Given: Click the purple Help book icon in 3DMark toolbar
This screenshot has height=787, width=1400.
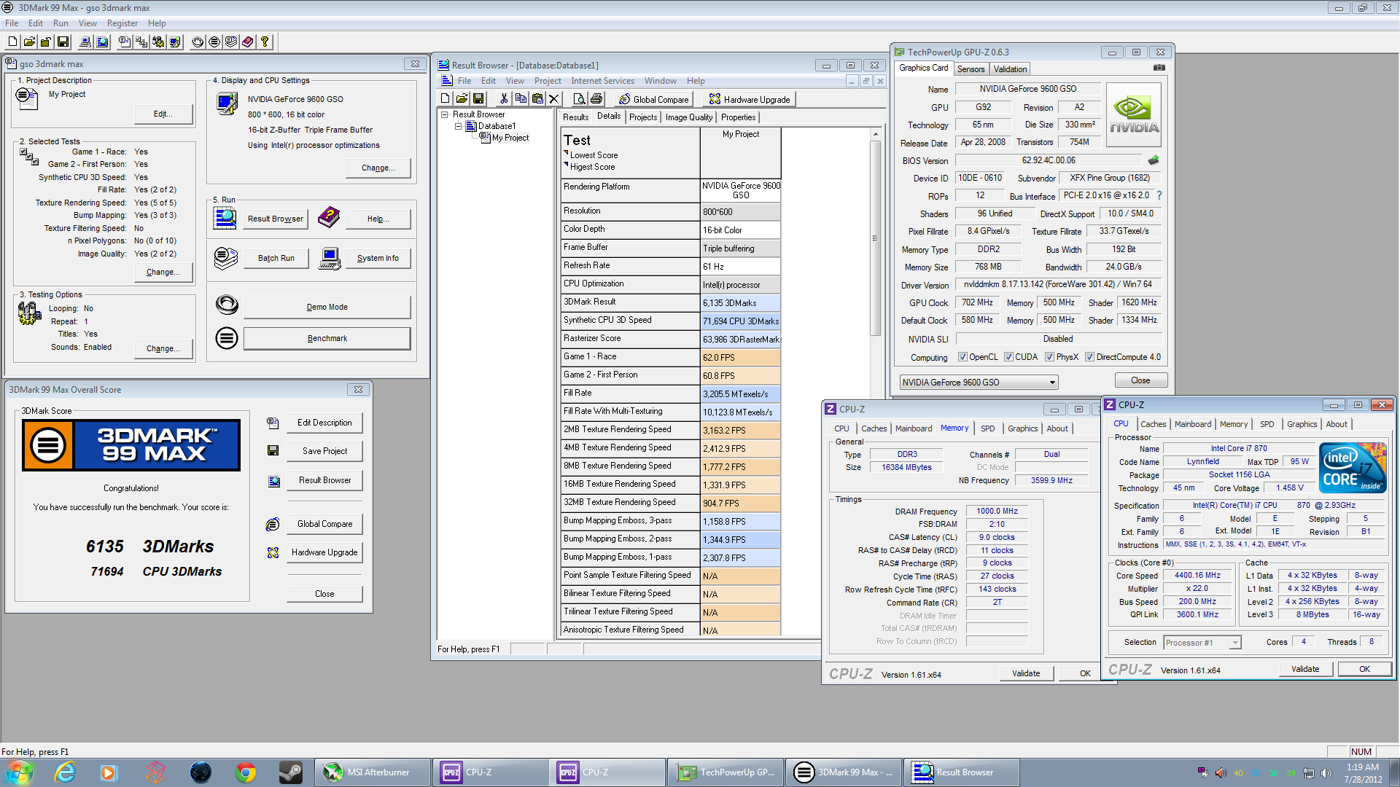Looking at the screenshot, I should click(248, 42).
